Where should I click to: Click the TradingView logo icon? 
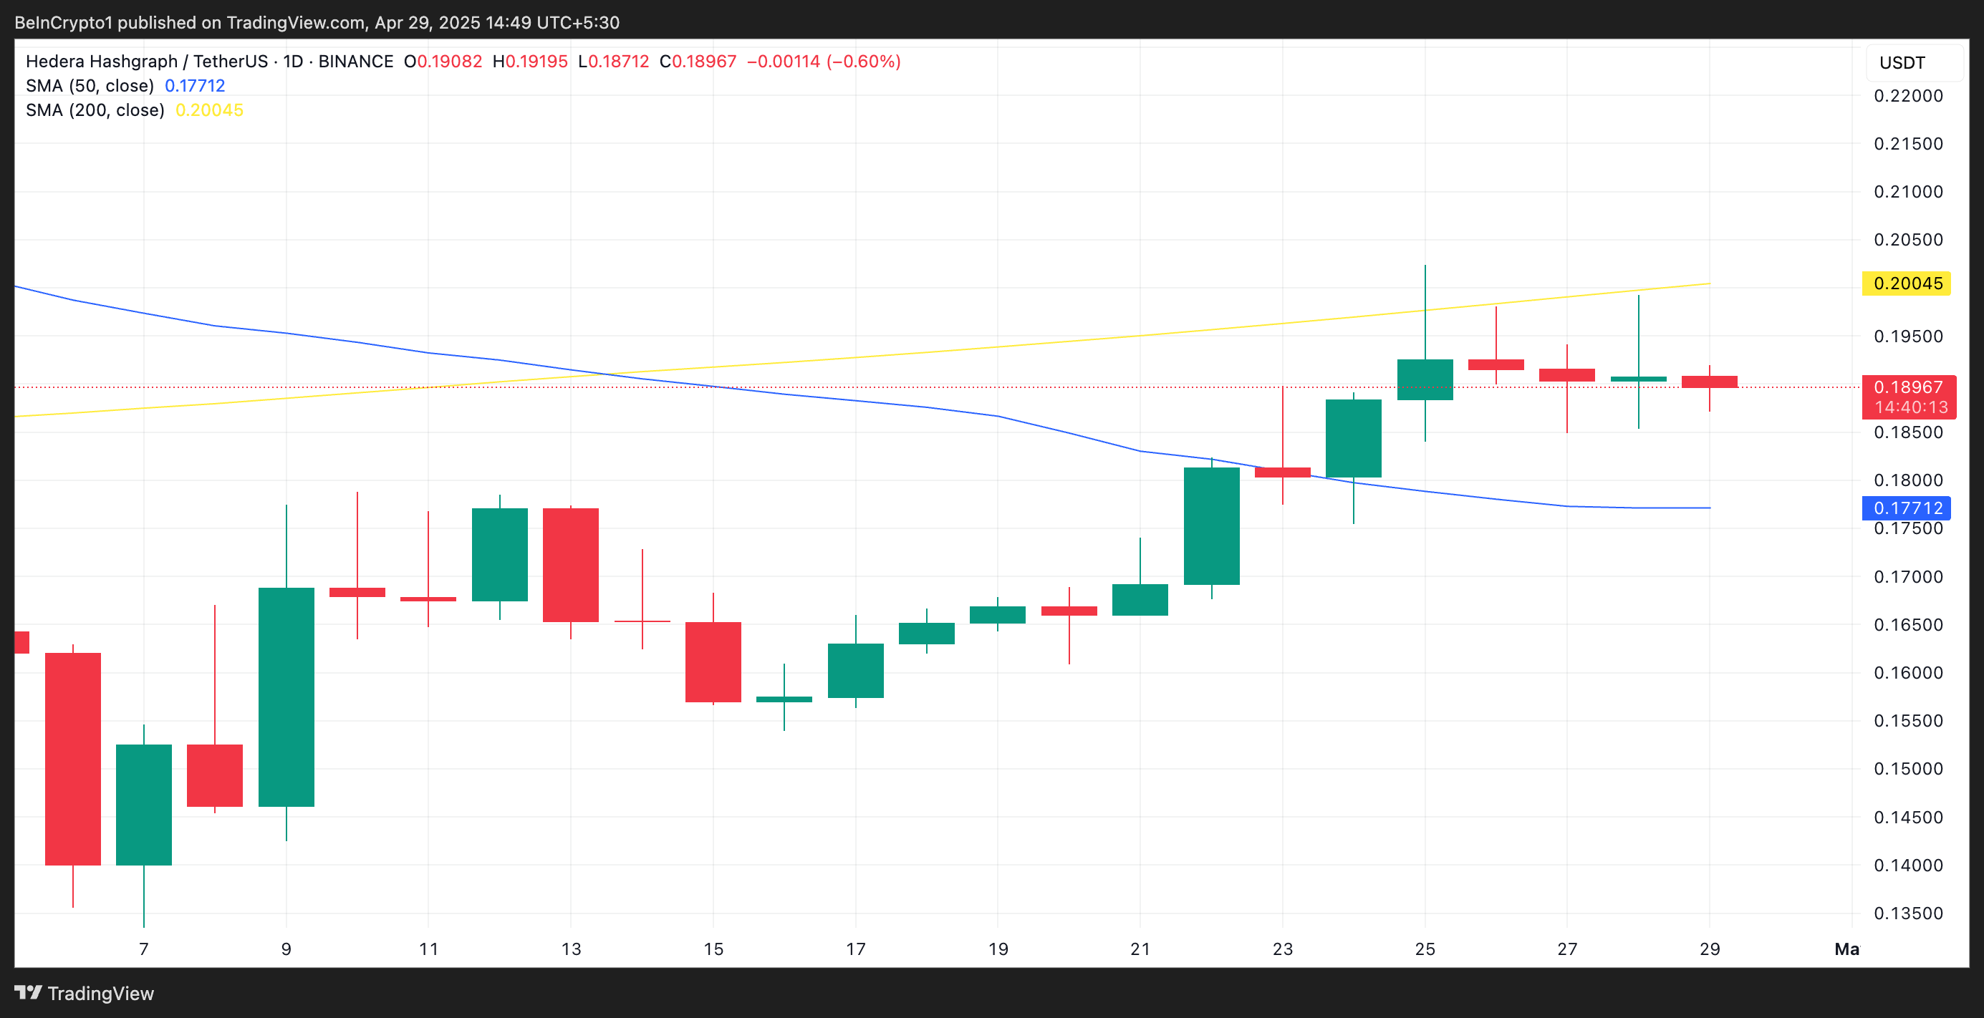(28, 993)
